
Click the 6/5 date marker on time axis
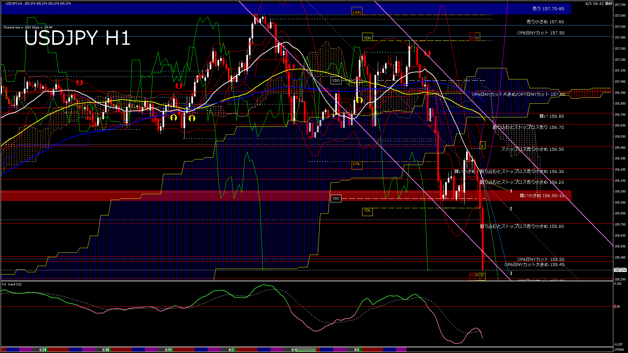(x=357, y=350)
